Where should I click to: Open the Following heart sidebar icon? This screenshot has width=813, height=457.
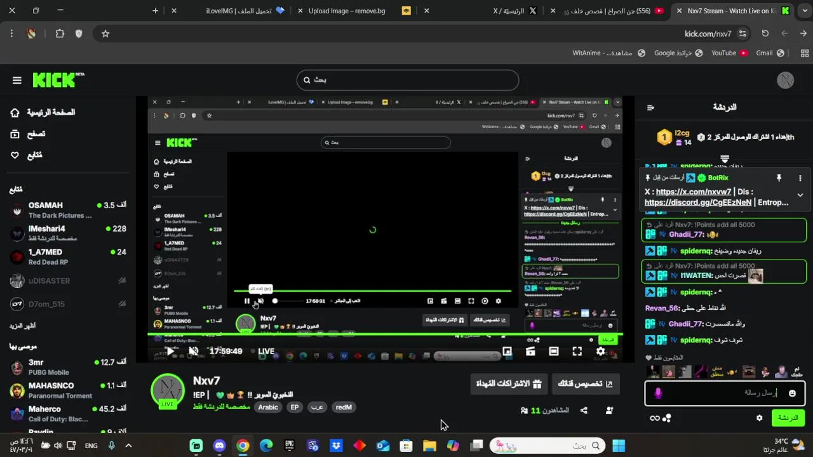click(15, 155)
